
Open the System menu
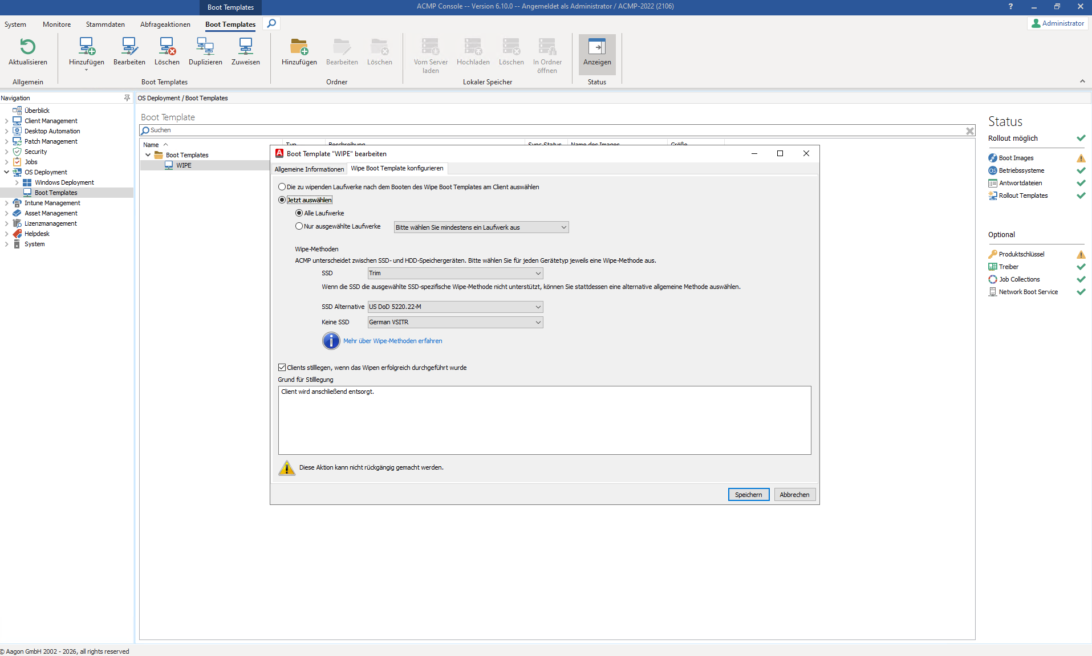coord(15,25)
